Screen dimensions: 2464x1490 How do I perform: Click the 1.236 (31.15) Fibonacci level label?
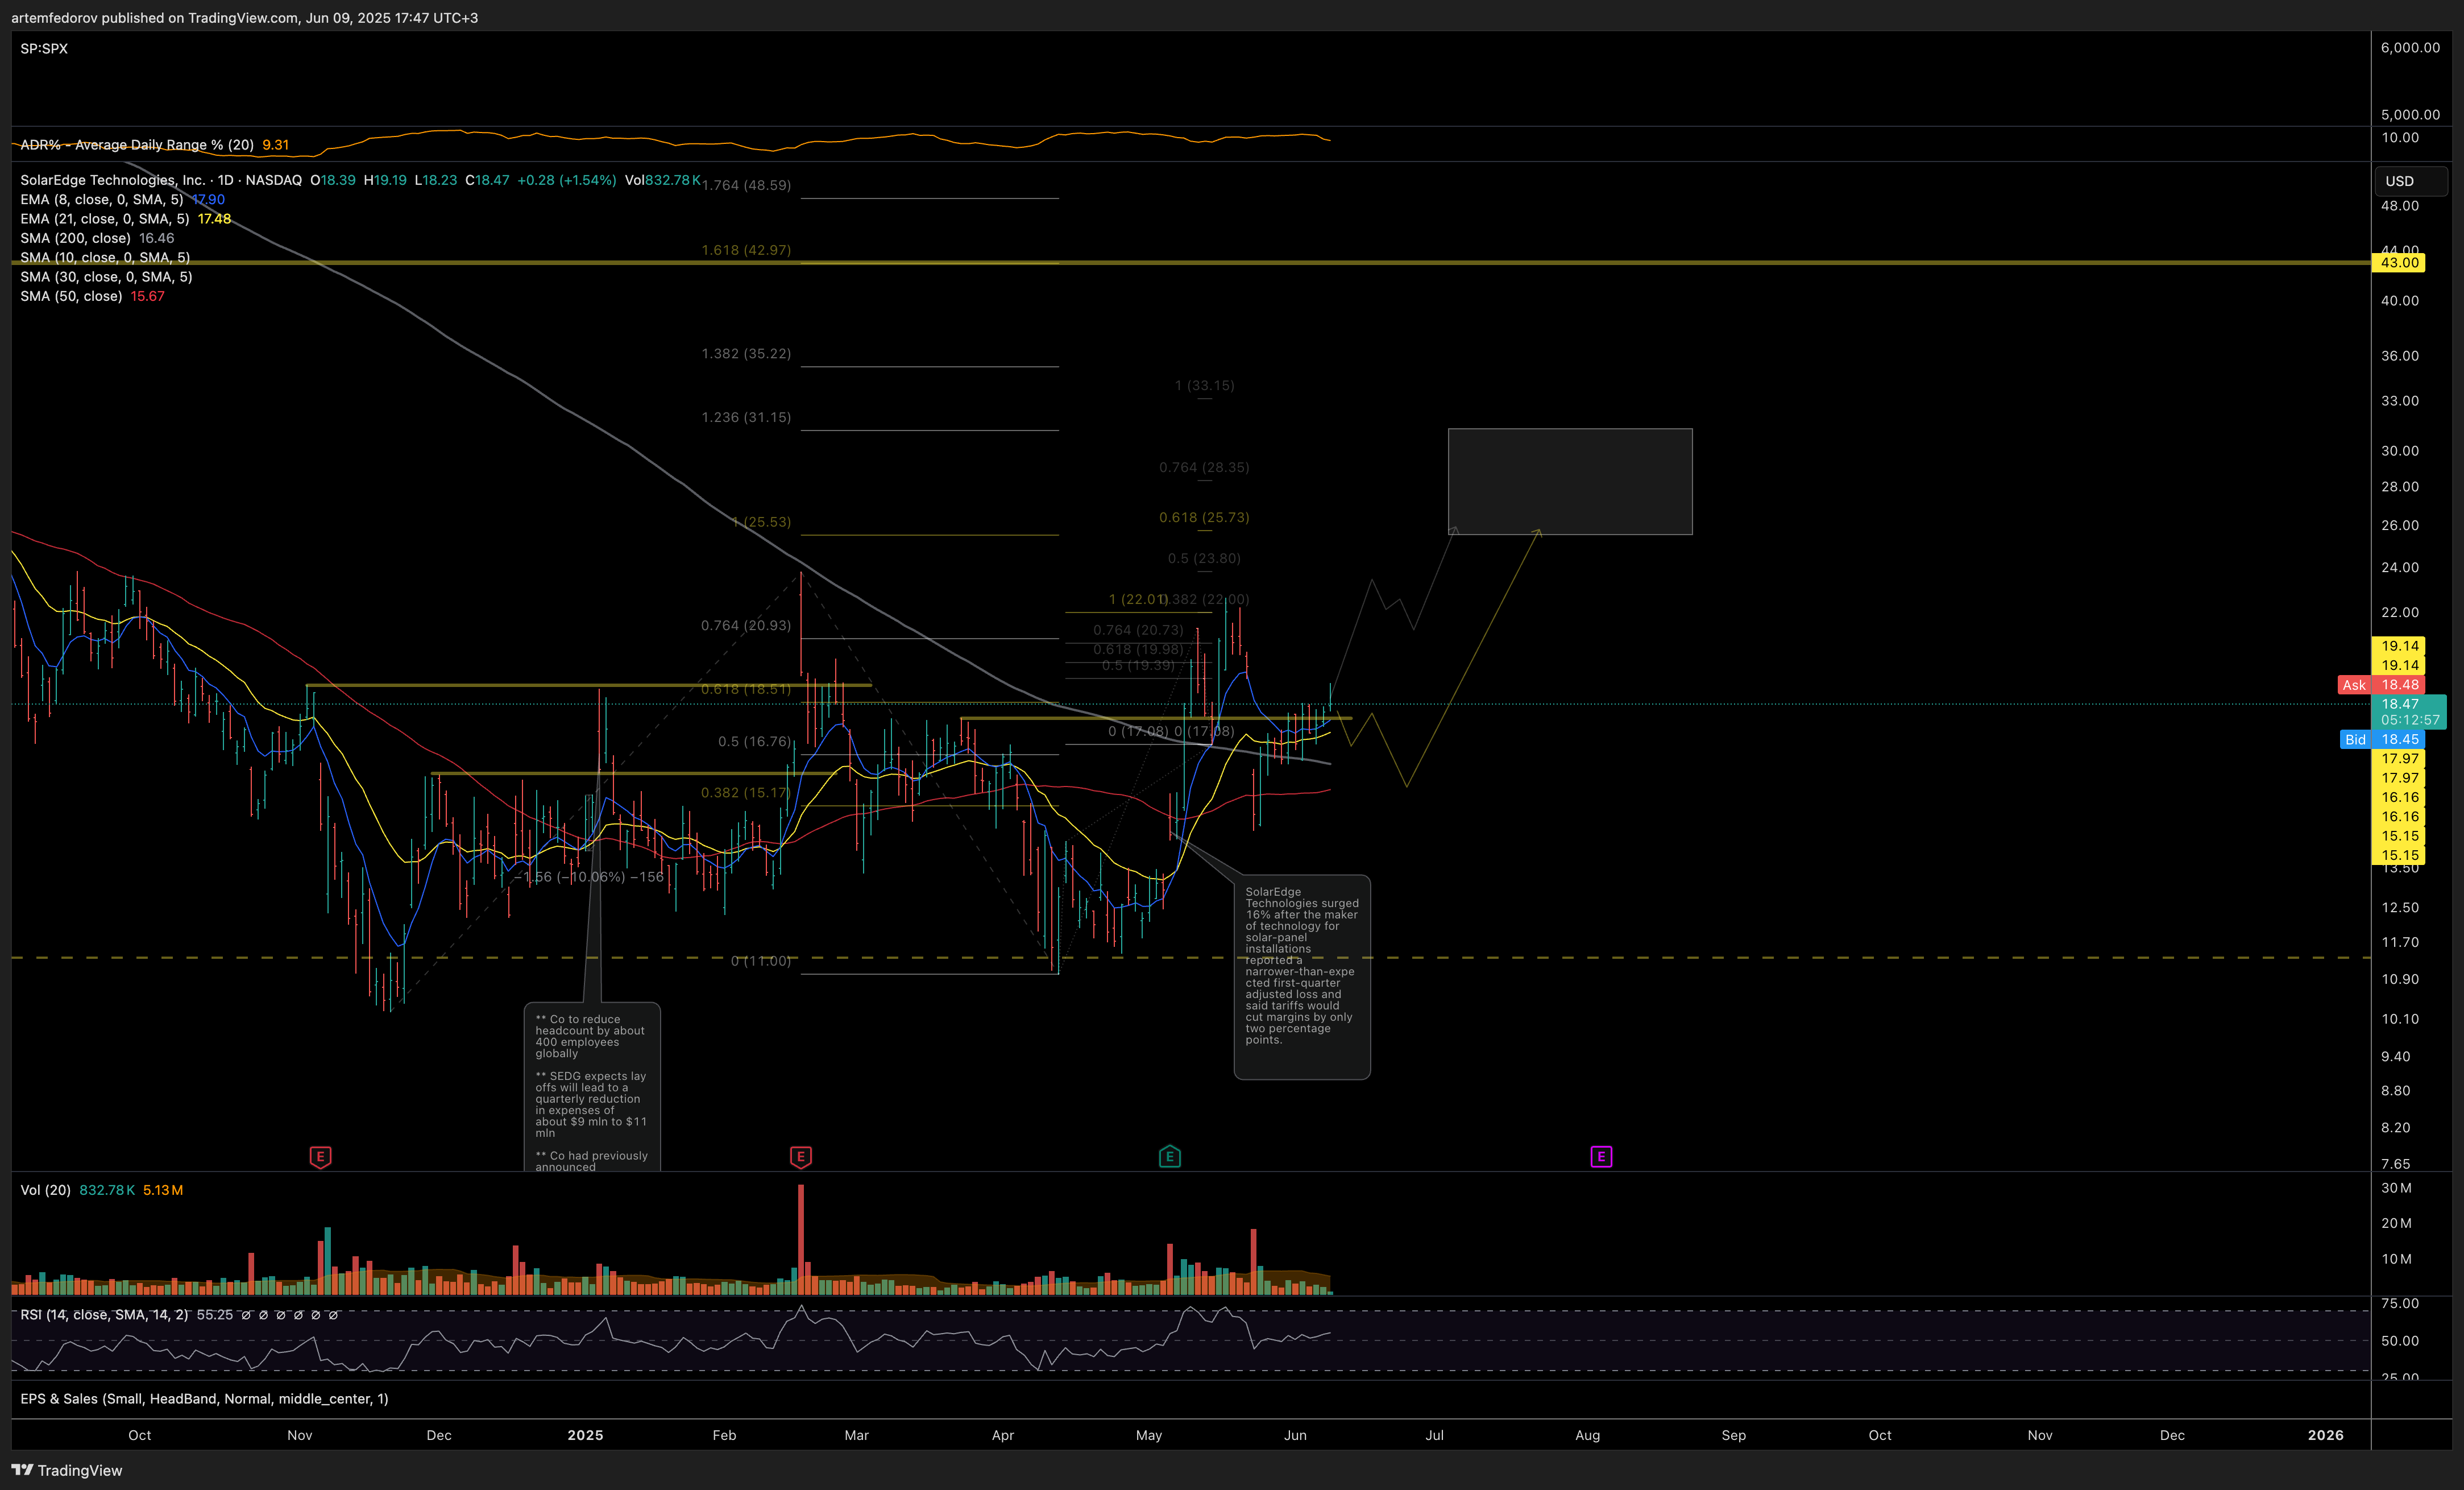[746, 417]
